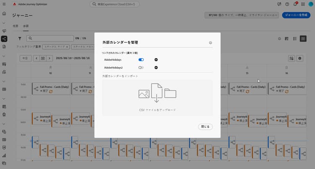The width and height of the screenshot is (315, 169).
Task: Go to next week with right arrow
Action: (x=50, y=58)
